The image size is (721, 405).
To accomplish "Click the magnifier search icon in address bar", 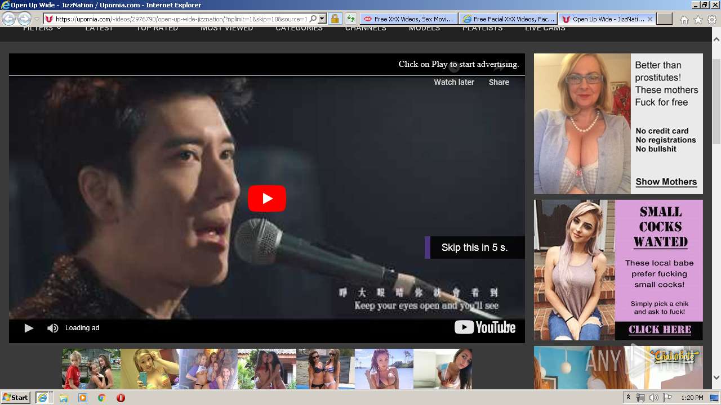I will [x=313, y=19].
